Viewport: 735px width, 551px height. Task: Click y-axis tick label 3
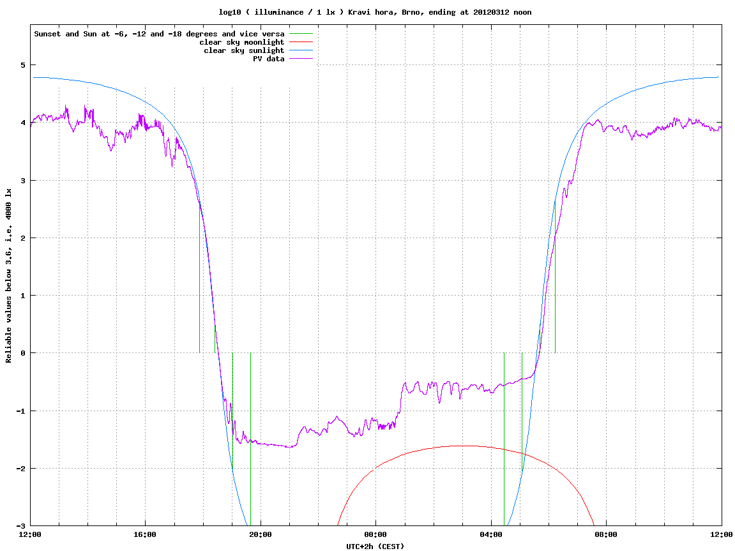tap(23, 181)
